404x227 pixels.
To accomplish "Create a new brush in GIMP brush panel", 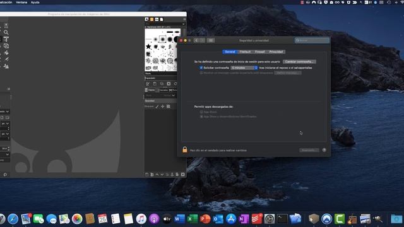I will point(155,84).
